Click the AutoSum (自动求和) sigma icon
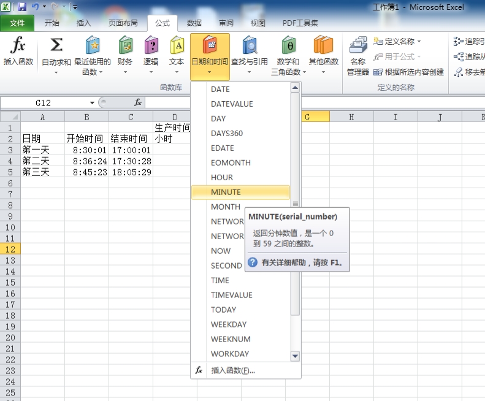This screenshot has height=401, width=485. click(56, 46)
